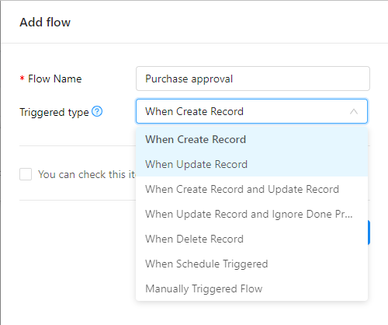The height and width of the screenshot is (325, 388).
Task: Click the selected When Create Record value
Action: [x=194, y=111]
